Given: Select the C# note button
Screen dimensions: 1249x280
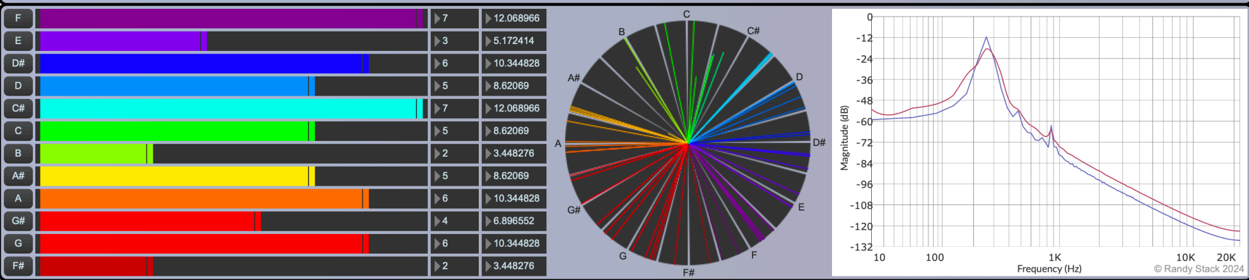Looking at the screenshot, I should 18,108.
